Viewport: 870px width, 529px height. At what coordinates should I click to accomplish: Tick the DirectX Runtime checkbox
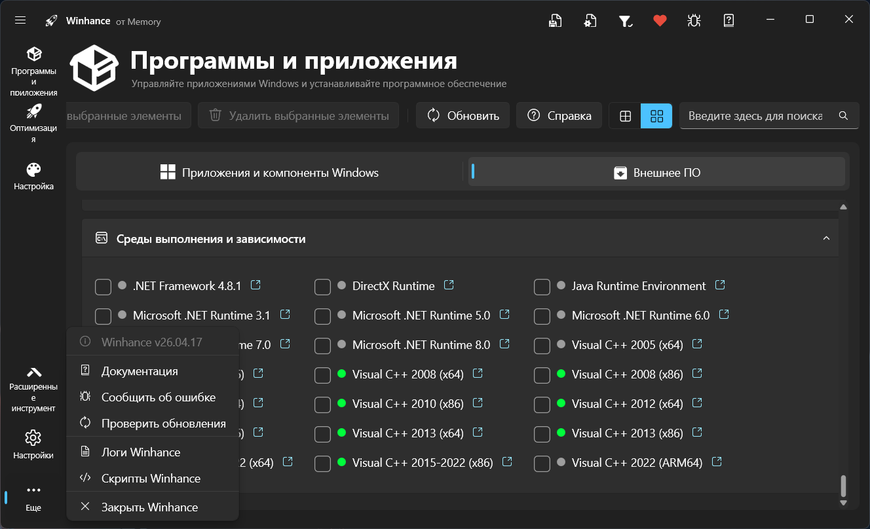click(322, 287)
